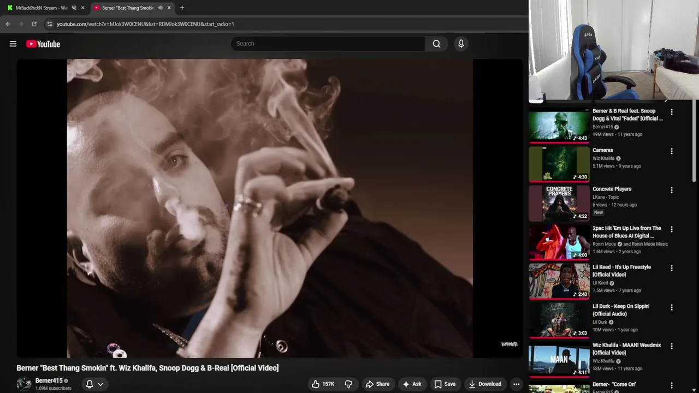
Task: Open options menu for Berner "Come On"
Action: point(672,385)
